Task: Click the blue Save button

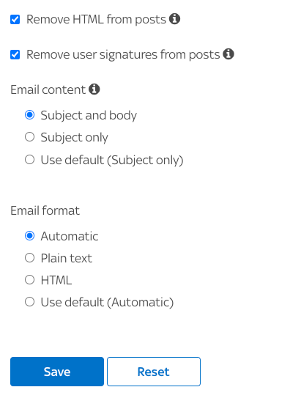Action: point(57,372)
